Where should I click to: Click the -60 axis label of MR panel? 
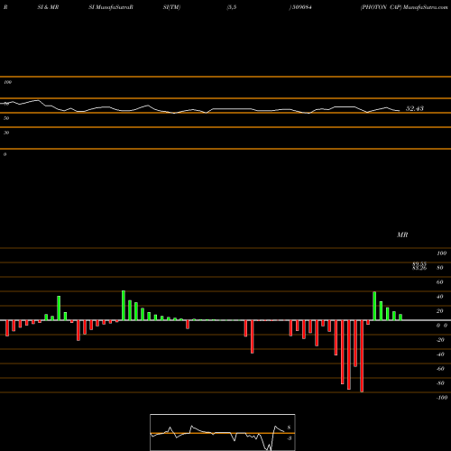coord(440,369)
